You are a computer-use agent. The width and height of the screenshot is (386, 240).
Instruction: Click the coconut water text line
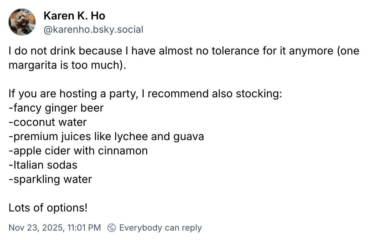click(47, 122)
